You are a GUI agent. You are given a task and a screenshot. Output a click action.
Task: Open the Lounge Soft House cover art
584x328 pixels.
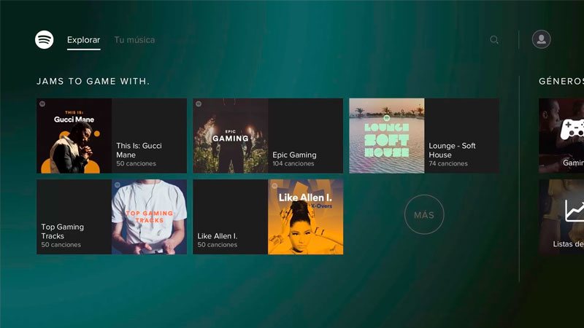point(387,136)
